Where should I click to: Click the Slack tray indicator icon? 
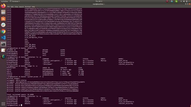tap(172, 1)
